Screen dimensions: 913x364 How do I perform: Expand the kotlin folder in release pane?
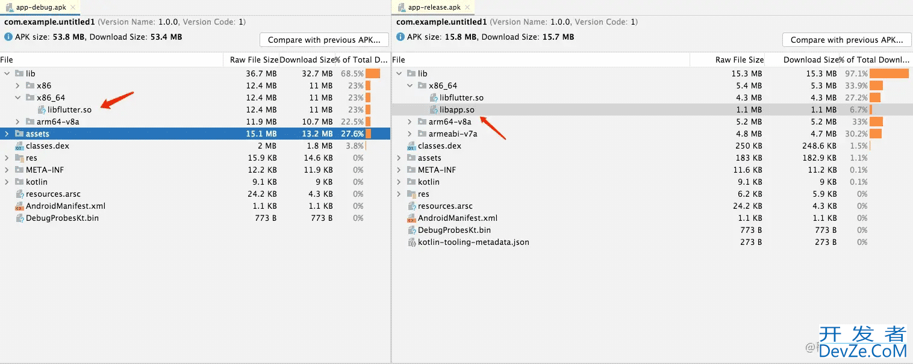399,182
